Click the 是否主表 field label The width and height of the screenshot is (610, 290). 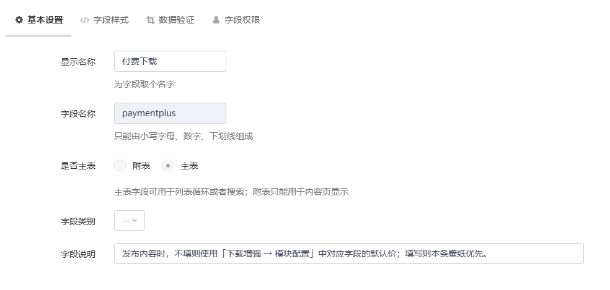78,166
